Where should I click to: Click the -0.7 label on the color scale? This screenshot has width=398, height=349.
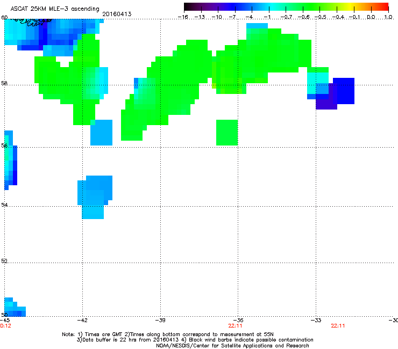(286, 17)
